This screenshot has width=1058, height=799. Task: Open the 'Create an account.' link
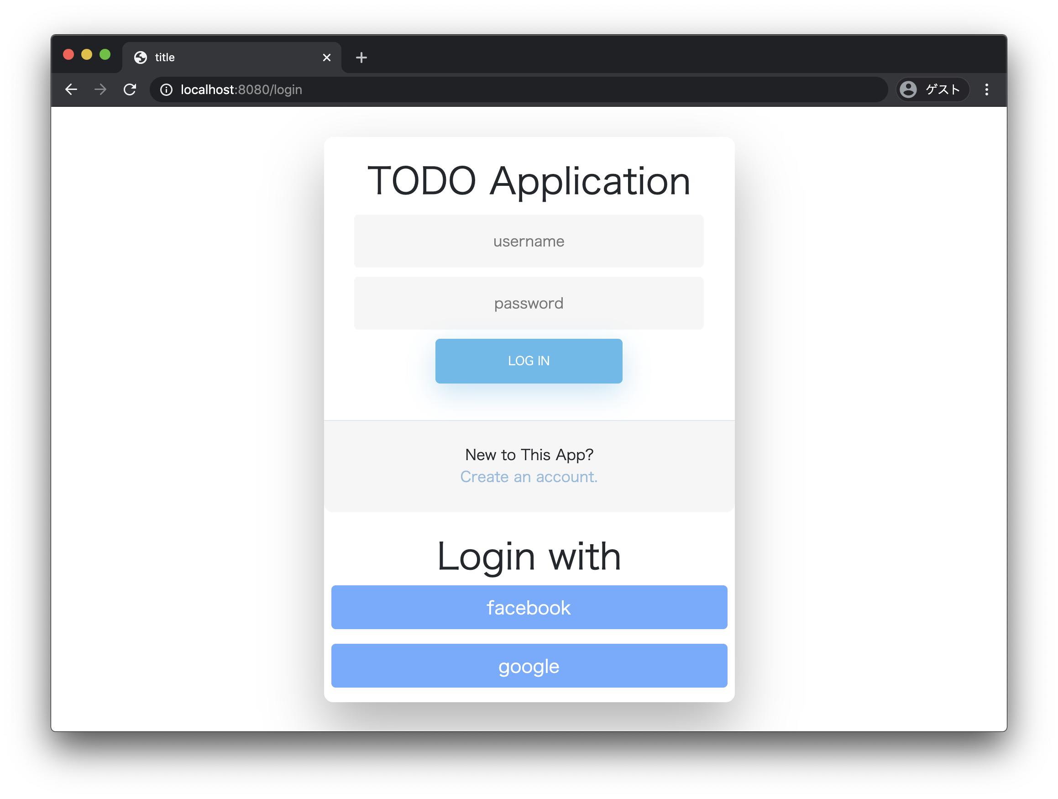point(529,477)
